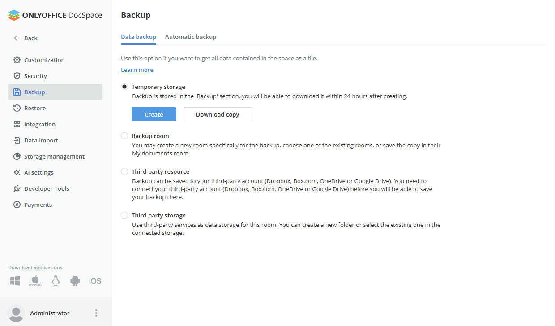The width and height of the screenshot is (555, 326).
Task: Open the Data backup tab
Action: coord(138,37)
